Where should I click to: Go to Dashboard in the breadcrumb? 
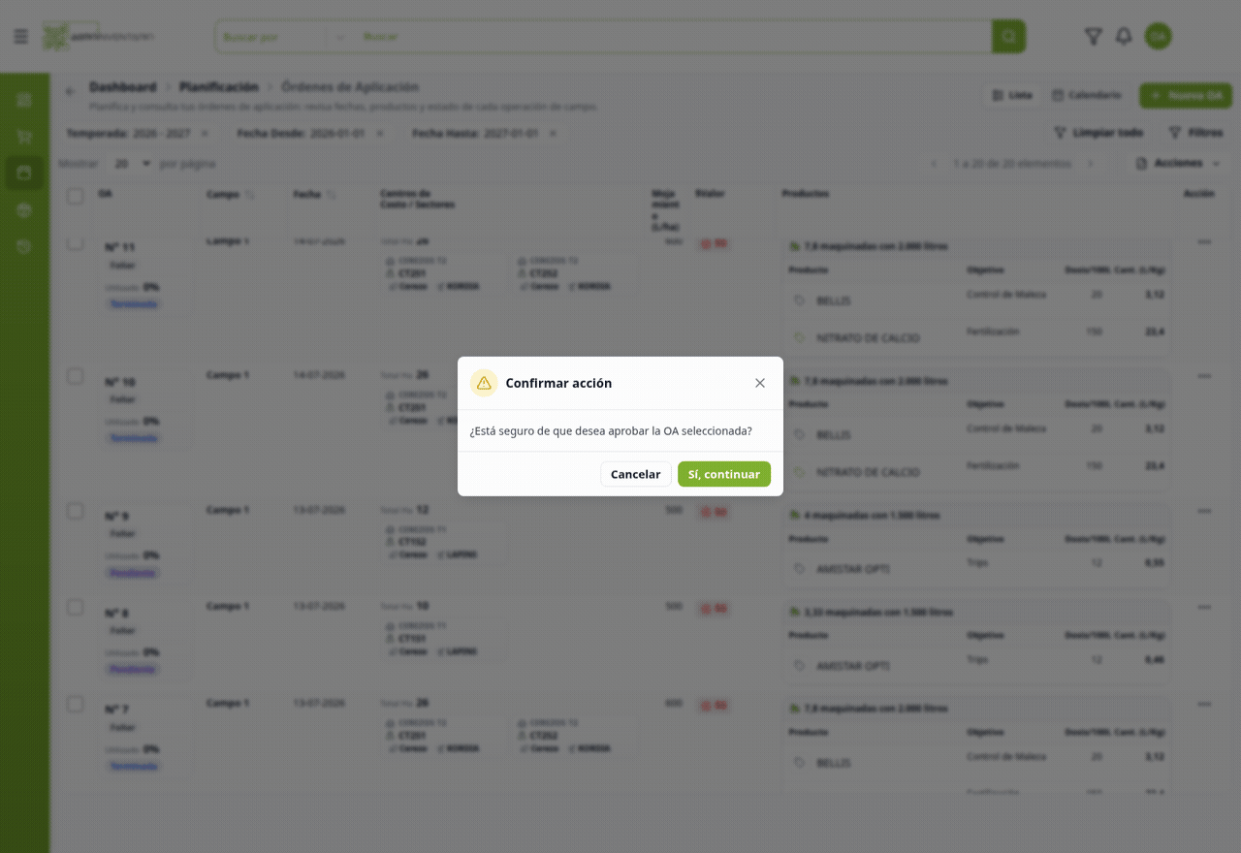(123, 86)
